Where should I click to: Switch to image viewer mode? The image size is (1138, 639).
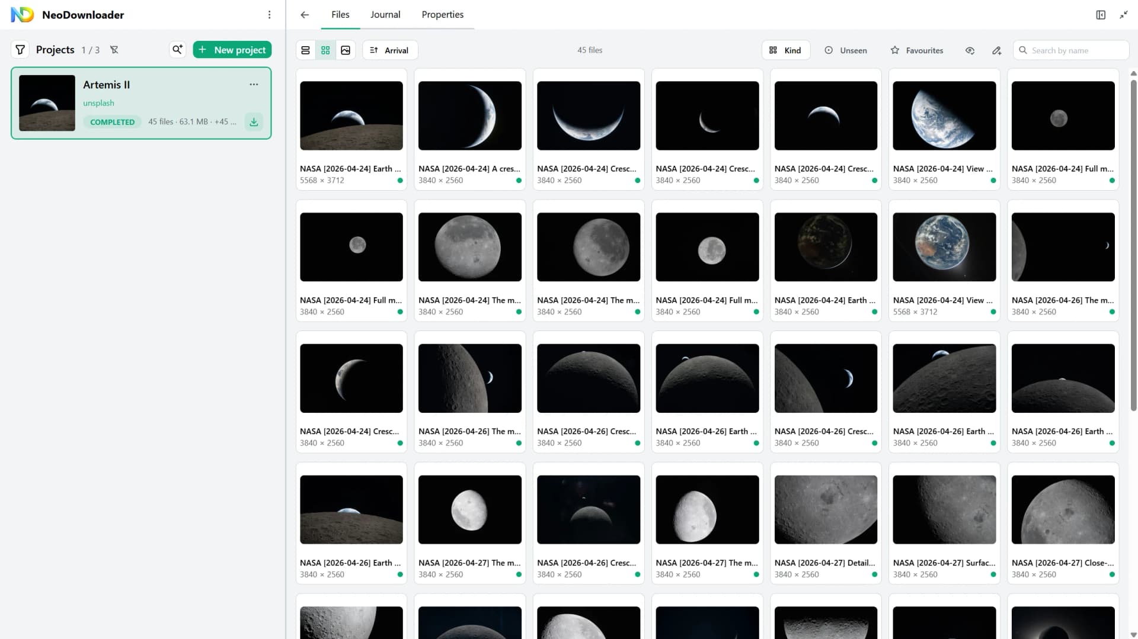coord(346,50)
